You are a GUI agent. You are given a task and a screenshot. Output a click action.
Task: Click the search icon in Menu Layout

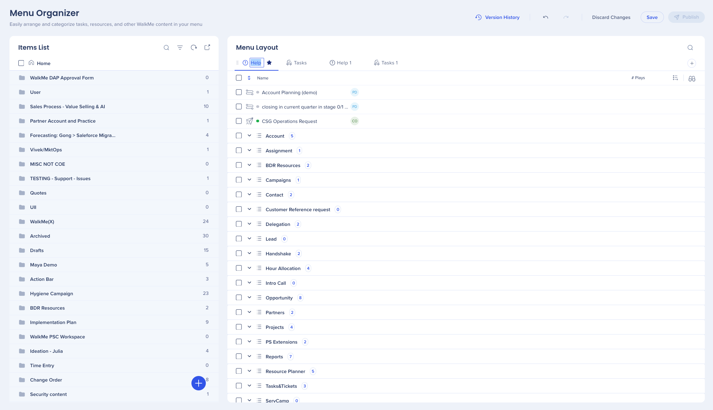(x=690, y=48)
